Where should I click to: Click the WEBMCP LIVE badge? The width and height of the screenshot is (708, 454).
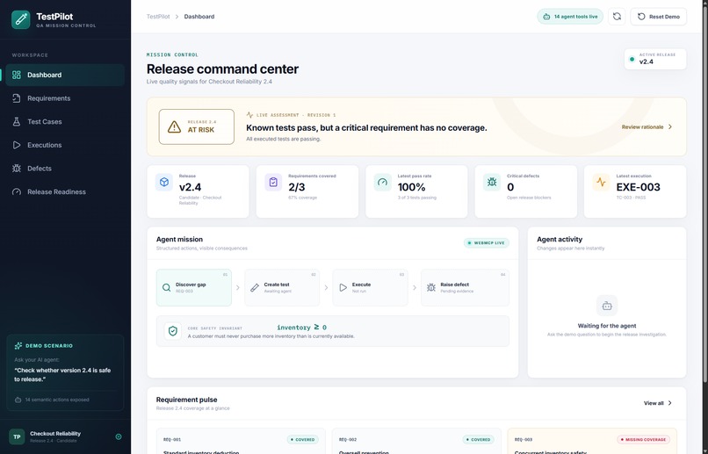tap(487, 242)
